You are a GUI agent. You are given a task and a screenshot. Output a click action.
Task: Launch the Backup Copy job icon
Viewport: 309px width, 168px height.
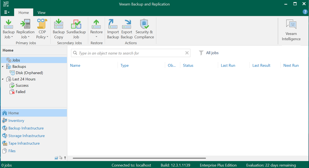pos(59,24)
